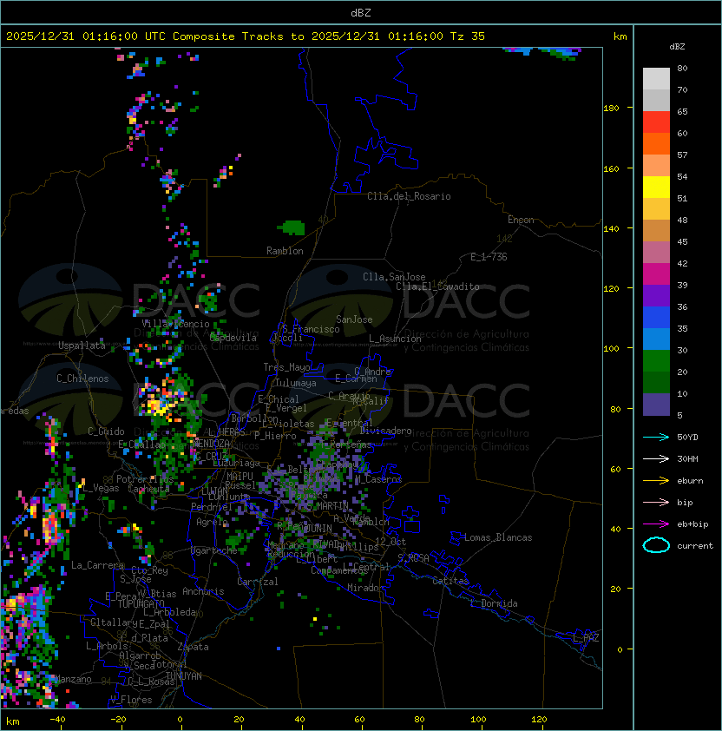Viewport: 722px width, 731px height.
Task: Click the 'MENDOZA' city label
Action: pos(212,444)
